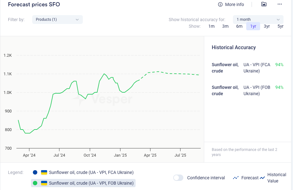Image resolution: width=293 pixels, height=190 pixels.
Task: Switch to the 3m time range
Action: point(225,26)
